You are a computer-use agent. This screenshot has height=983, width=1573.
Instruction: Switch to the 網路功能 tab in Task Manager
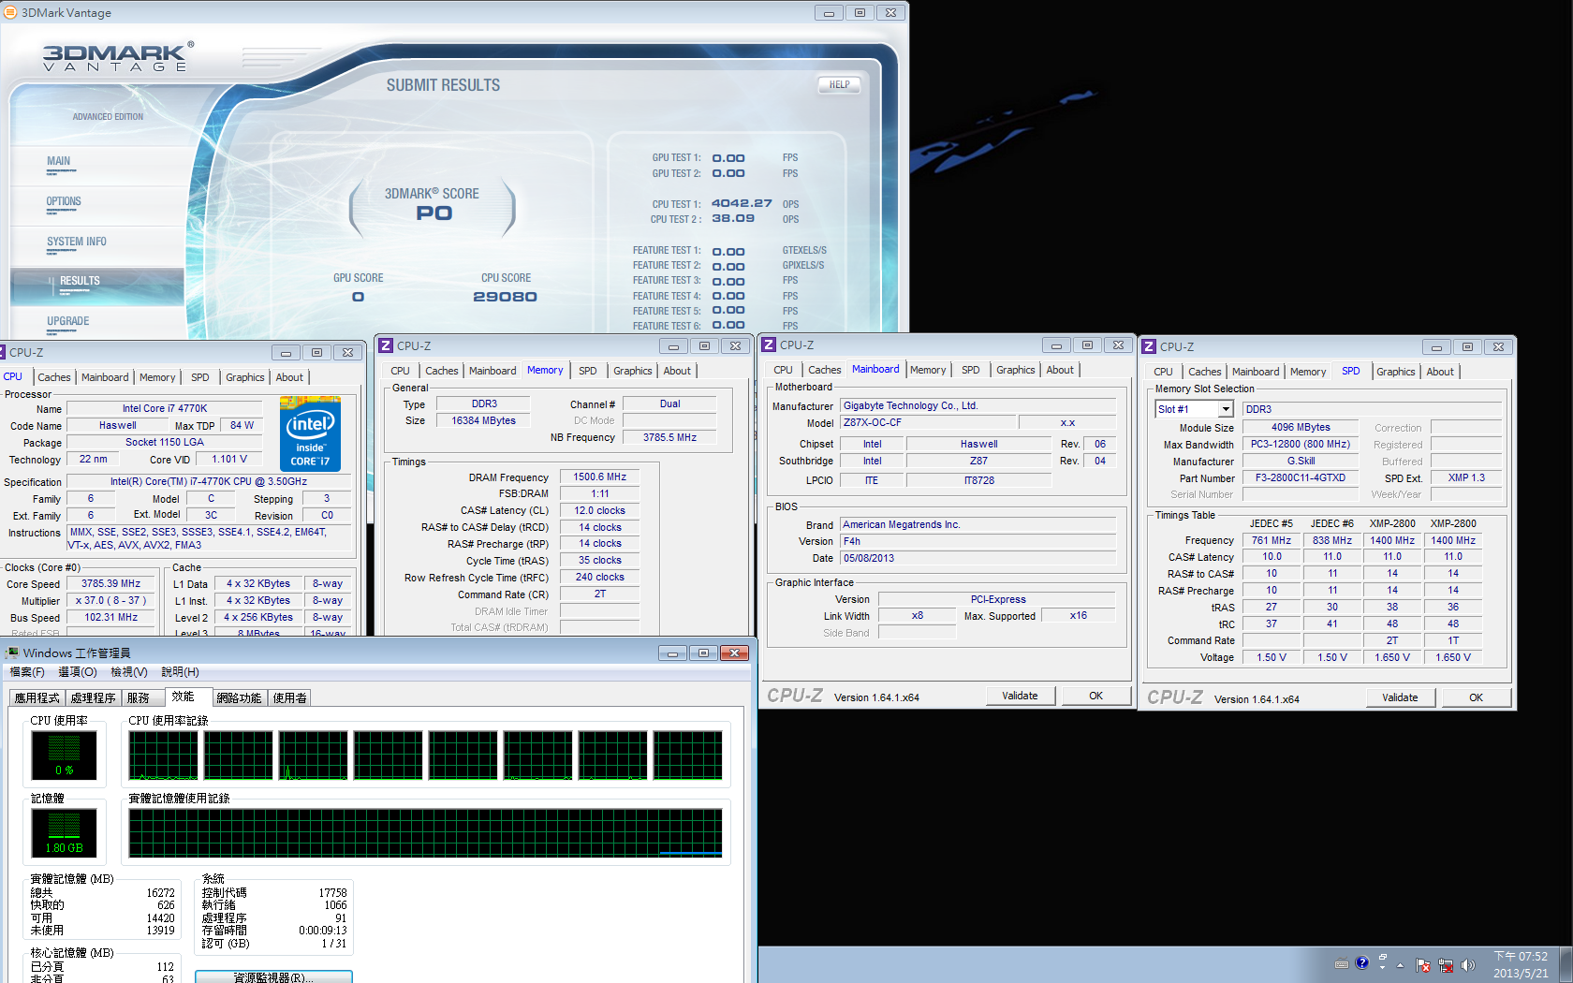click(x=239, y=697)
